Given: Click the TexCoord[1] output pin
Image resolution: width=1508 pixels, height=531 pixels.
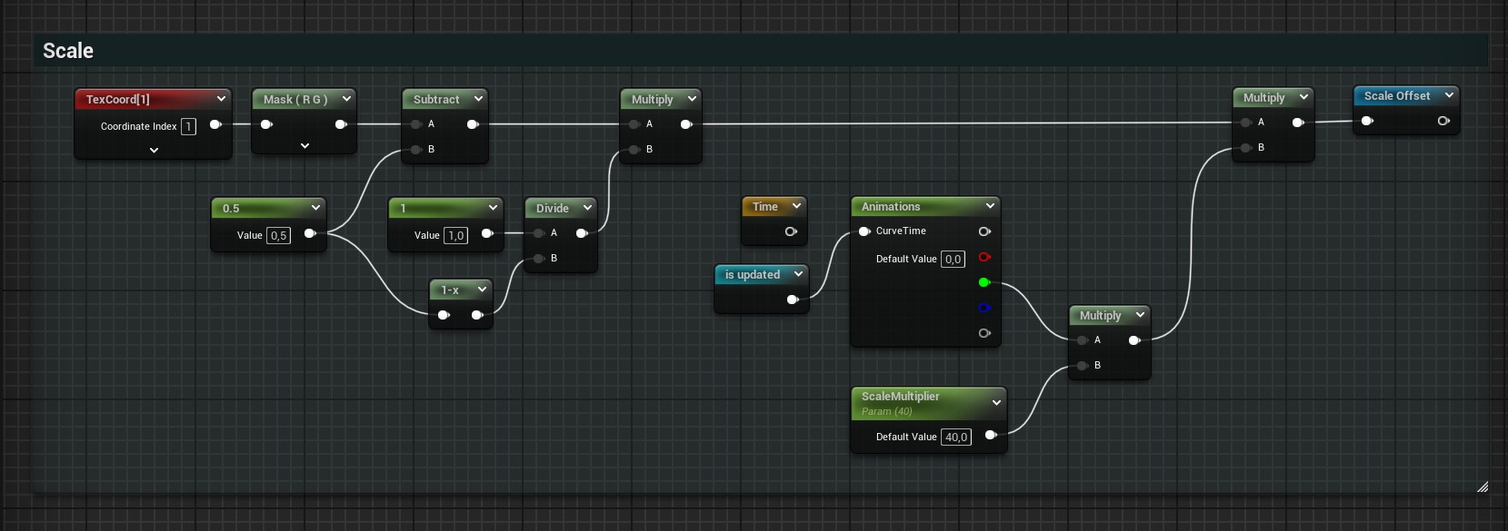Looking at the screenshot, I should coord(215,124).
